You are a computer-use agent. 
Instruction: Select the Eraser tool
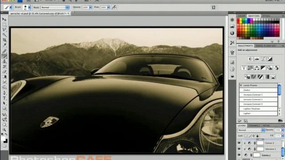coord(4,72)
